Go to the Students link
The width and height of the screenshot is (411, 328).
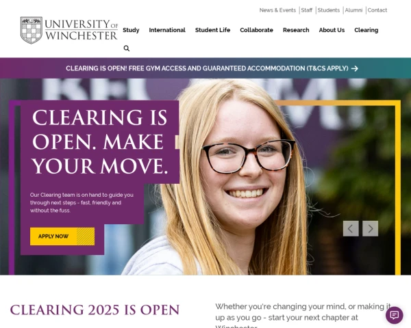click(328, 10)
